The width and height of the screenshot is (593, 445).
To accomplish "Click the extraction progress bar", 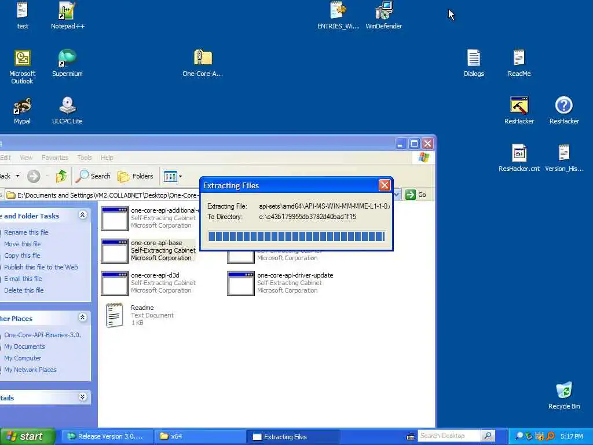I will tap(296, 236).
